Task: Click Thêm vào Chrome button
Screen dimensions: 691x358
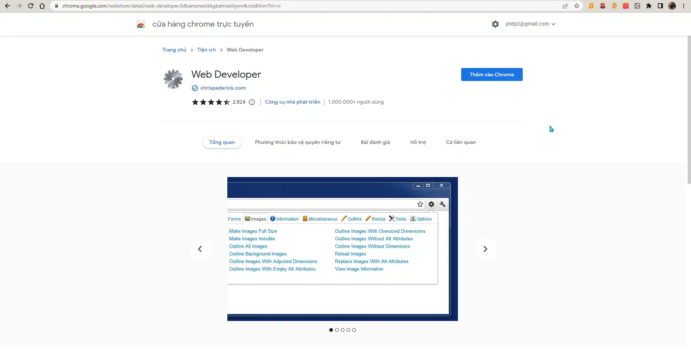Action: (x=492, y=74)
